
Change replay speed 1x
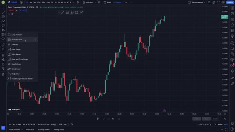click(113, 119)
